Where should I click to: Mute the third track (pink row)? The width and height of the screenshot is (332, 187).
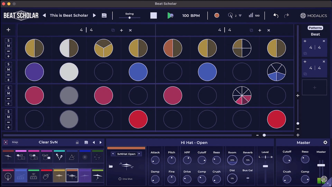[x=8, y=93]
